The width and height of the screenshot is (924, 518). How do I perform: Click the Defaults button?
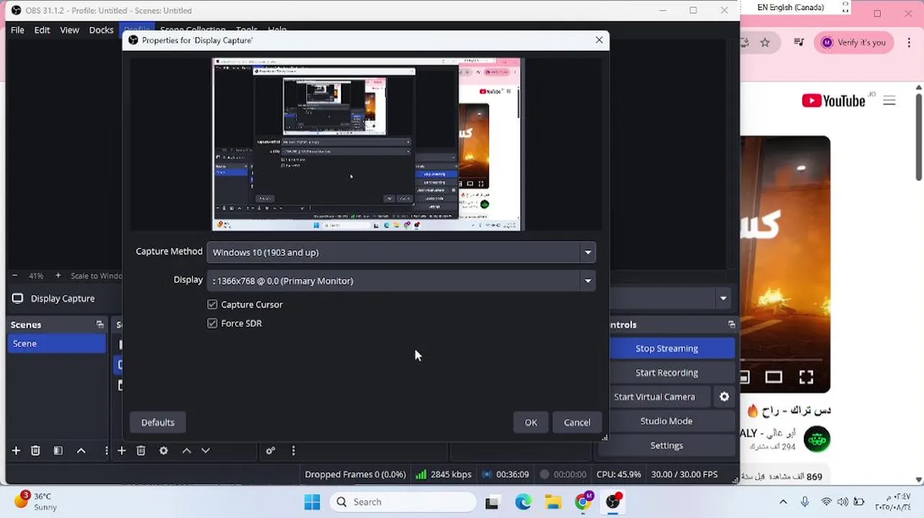(158, 422)
